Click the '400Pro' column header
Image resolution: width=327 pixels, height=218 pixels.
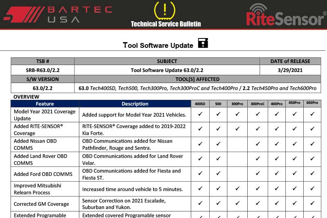277,103
